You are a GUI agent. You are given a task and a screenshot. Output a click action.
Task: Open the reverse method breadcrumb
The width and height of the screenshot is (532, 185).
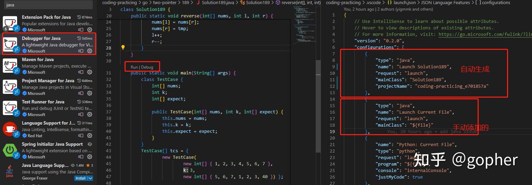point(298,2)
